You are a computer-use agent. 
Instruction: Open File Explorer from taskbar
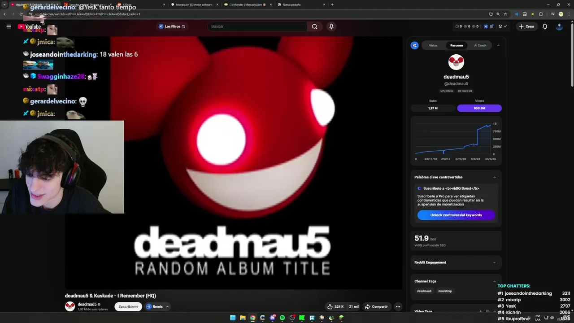click(243, 318)
